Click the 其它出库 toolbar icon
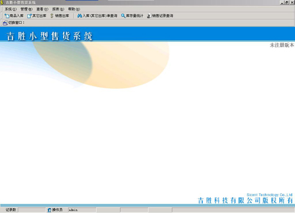 (29, 16)
